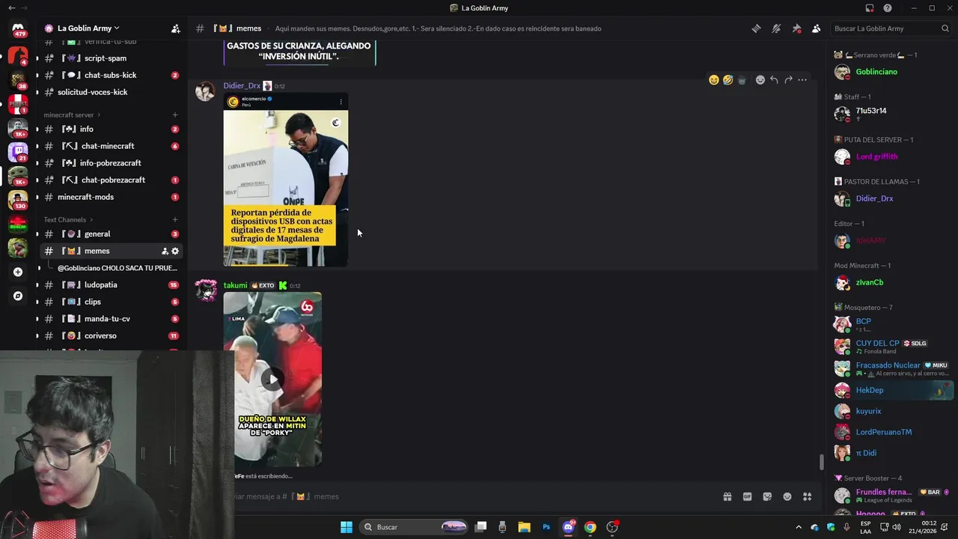Viewport: 958px width, 539px height.
Task: Click search magnifier in Buscar La Goblin Army
Action: coord(945,28)
